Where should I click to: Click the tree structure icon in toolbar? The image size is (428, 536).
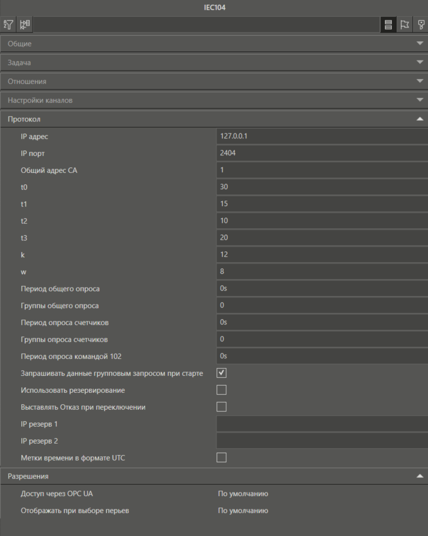(25, 25)
